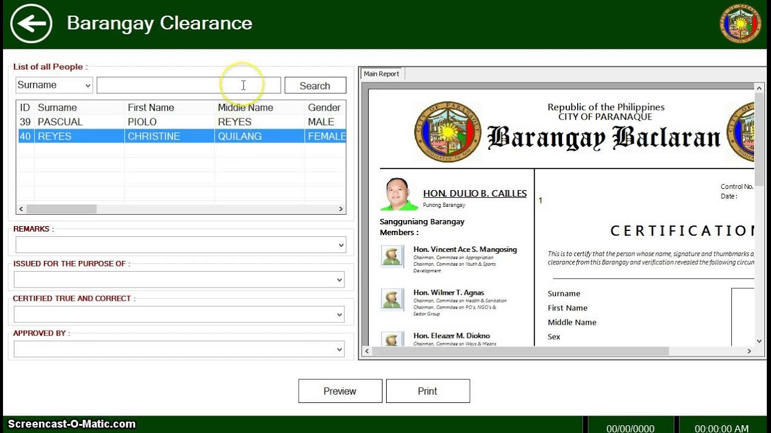
Task: Focus the search text input field
Action: click(189, 85)
